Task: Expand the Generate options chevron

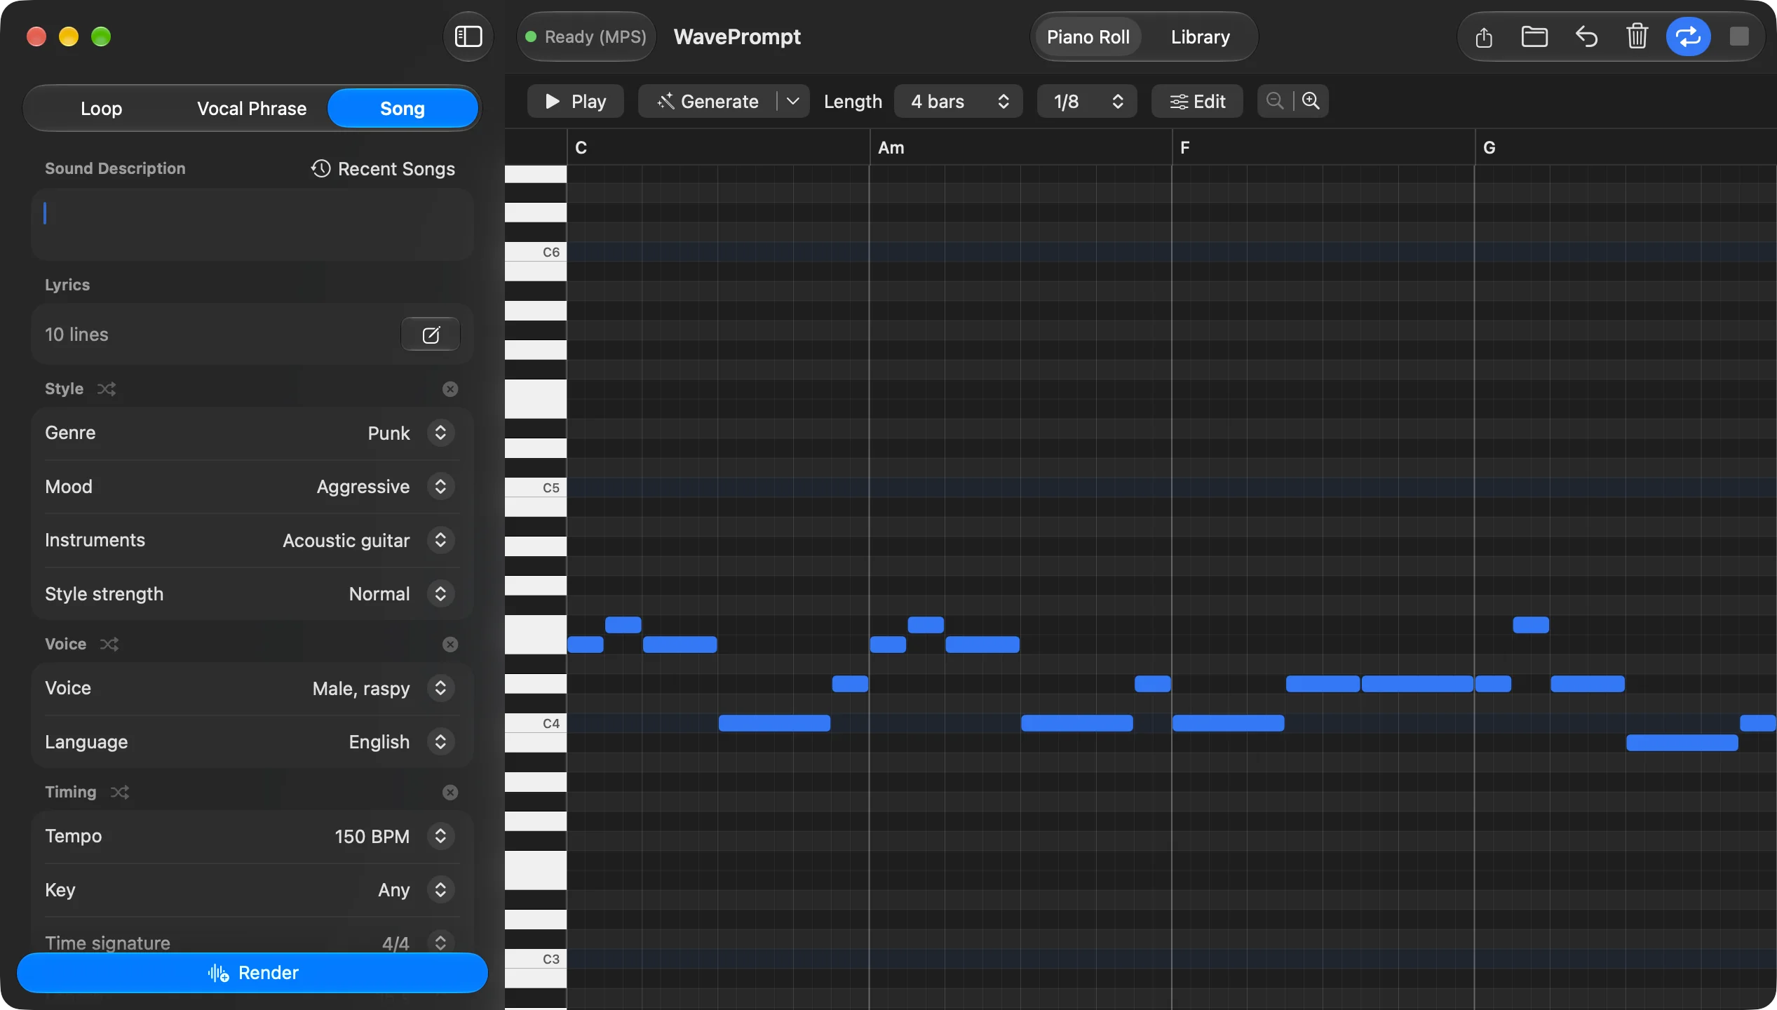Action: pyautogui.click(x=793, y=101)
